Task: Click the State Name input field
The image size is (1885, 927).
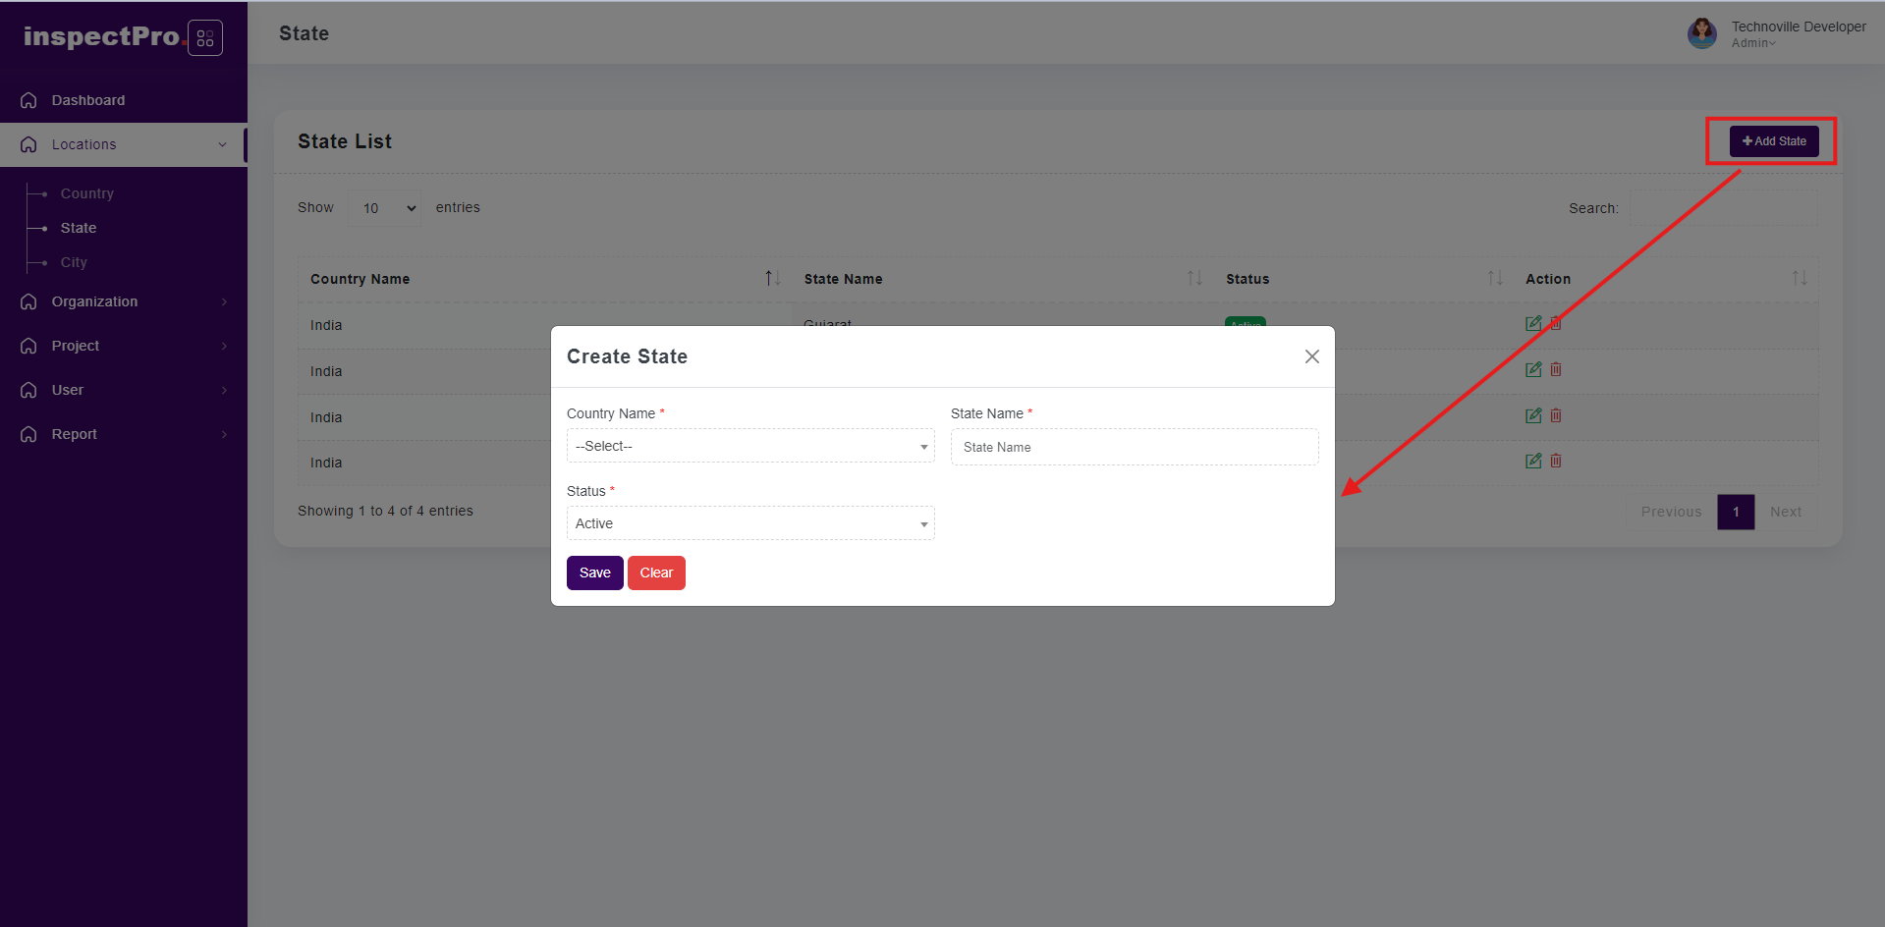Action: click(x=1134, y=447)
